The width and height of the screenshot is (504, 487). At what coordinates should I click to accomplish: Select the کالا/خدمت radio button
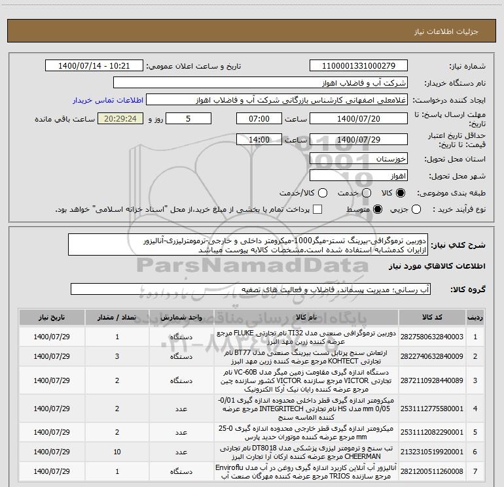click(323, 193)
